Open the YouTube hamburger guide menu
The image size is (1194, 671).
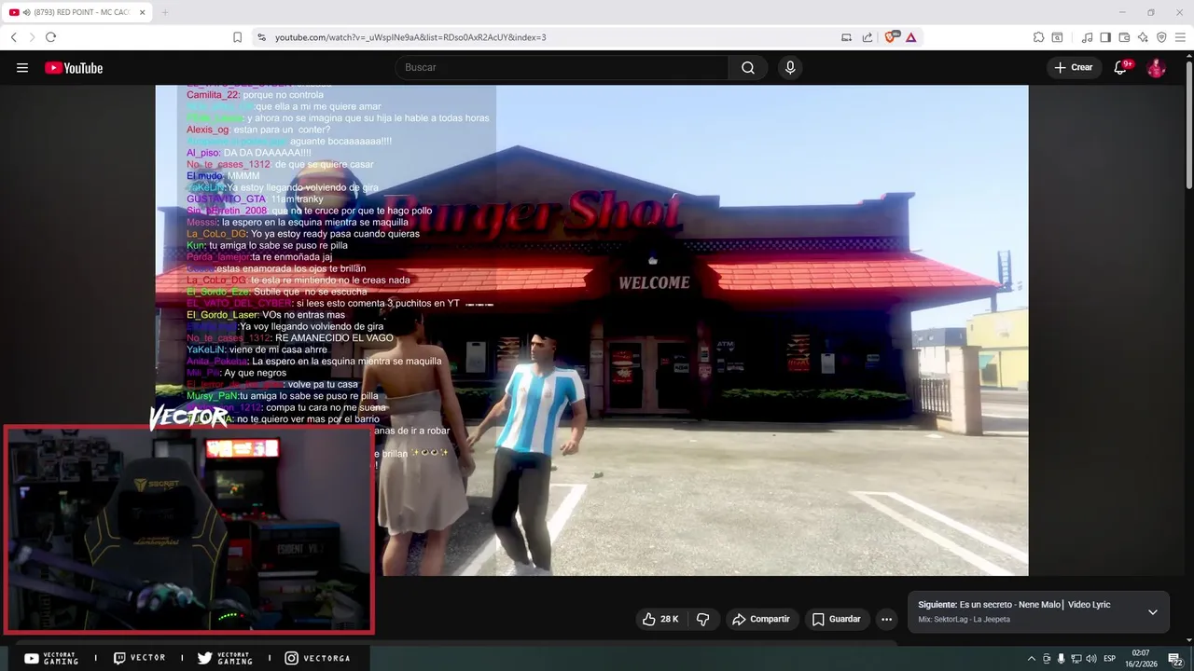point(22,68)
